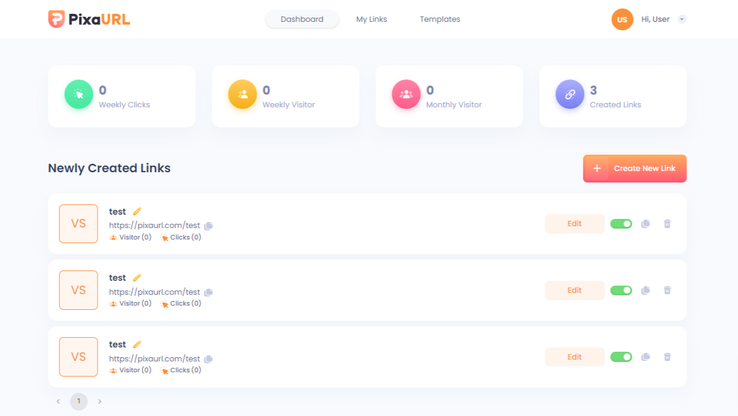Copy the second link's URL using copy icon
Screen dimensions: 738x416
click(x=208, y=292)
